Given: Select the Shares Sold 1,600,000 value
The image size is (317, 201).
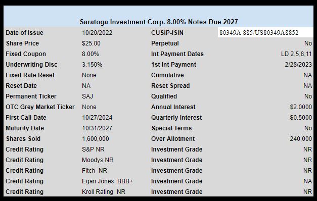Looking at the screenshot, I should tap(96, 138).
